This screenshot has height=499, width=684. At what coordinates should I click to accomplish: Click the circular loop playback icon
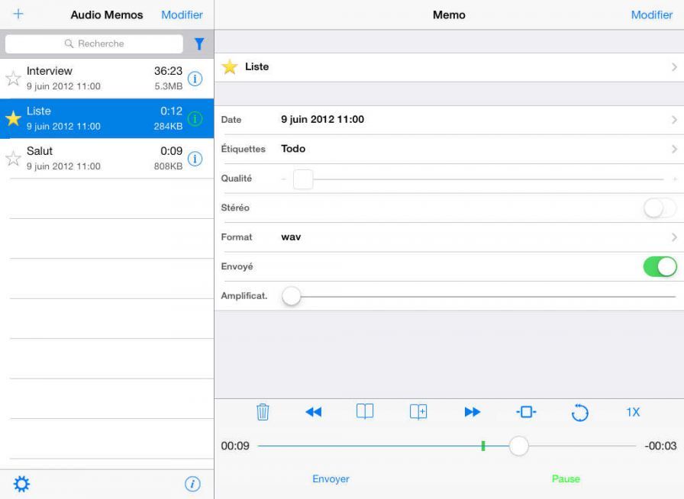579,413
